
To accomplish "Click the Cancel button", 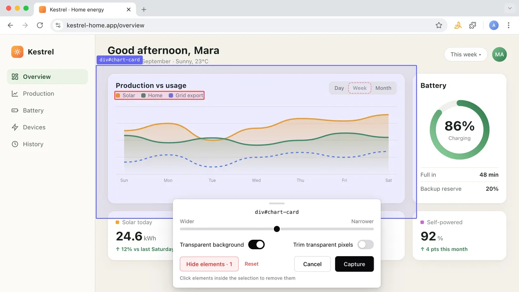I will pyautogui.click(x=312, y=264).
